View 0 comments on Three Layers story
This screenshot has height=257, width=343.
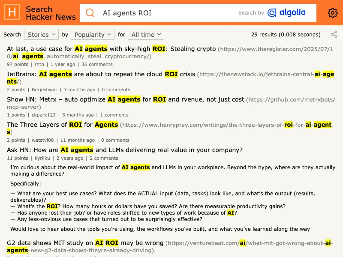point(115,140)
